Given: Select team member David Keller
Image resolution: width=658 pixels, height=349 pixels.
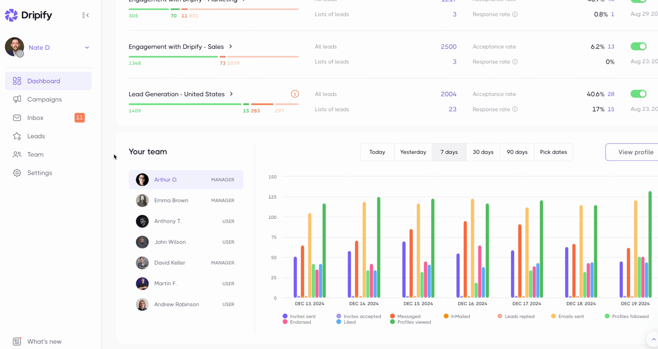Looking at the screenshot, I should click(x=186, y=263).
